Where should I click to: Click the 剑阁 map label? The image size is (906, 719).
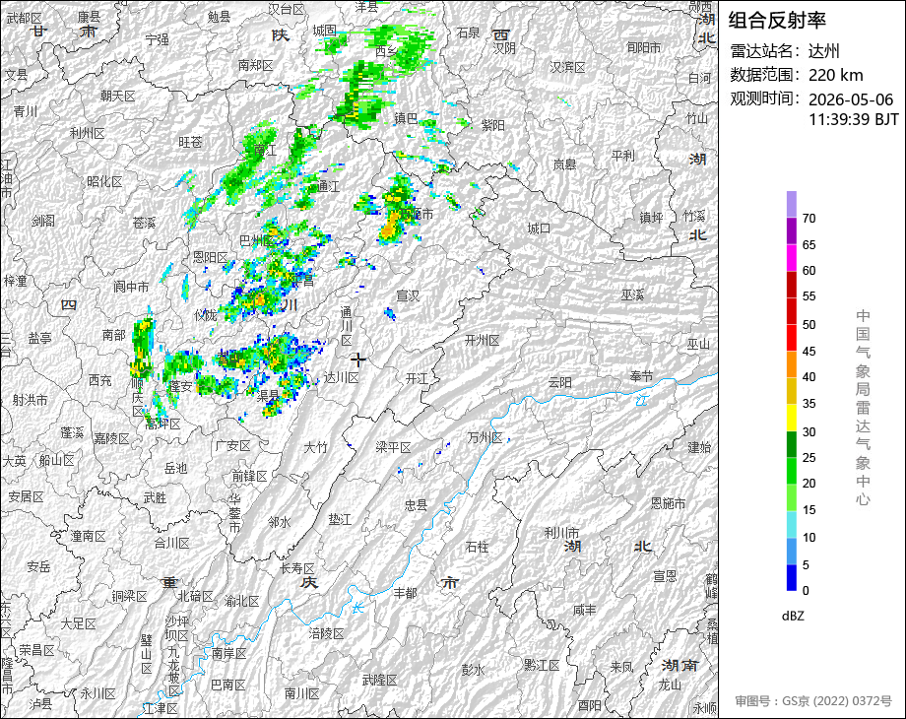43,221
